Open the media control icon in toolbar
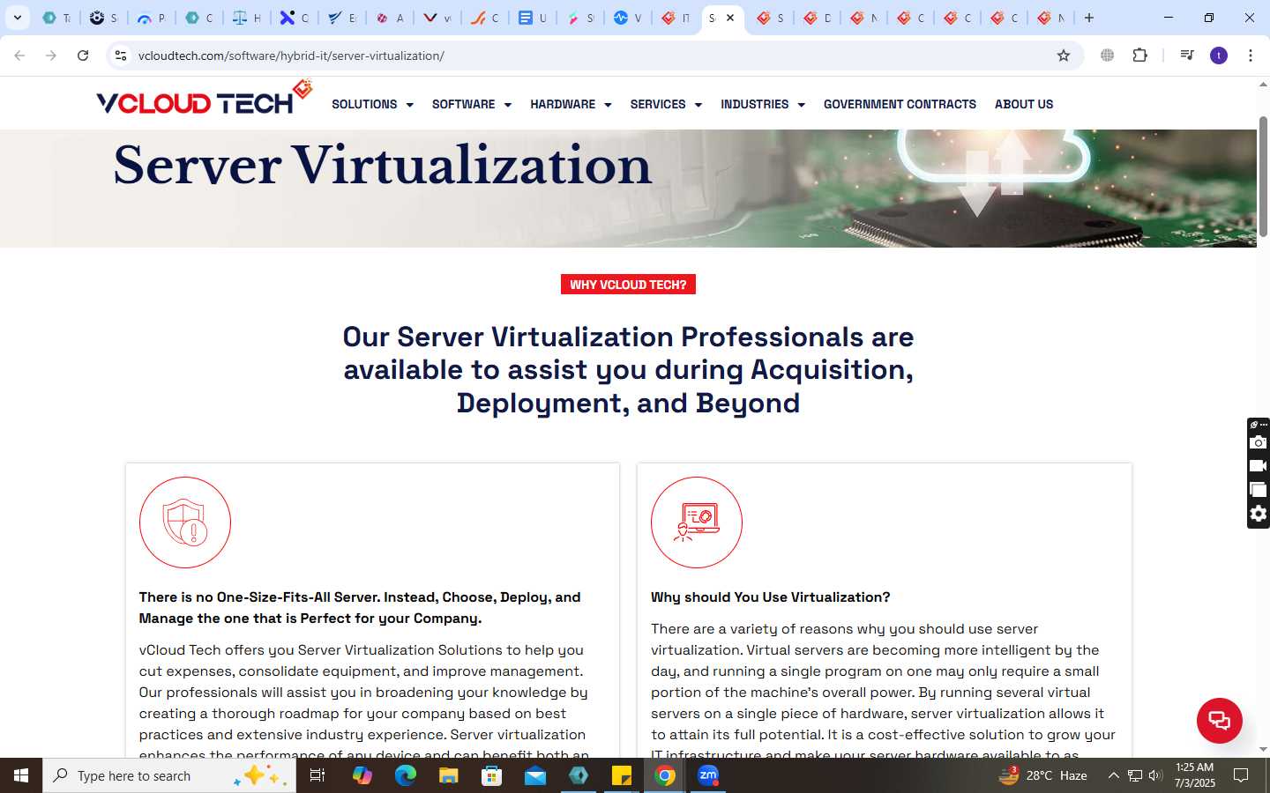This screenshot has height=793, width=1270. (1187, 56)
